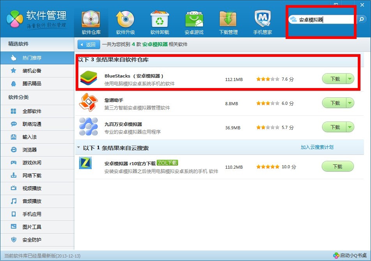Select 浏览器 category
The image size is (371, 261).
[37, 150]
